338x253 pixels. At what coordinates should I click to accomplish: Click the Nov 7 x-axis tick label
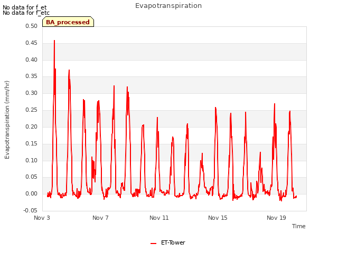pos(100,218)
